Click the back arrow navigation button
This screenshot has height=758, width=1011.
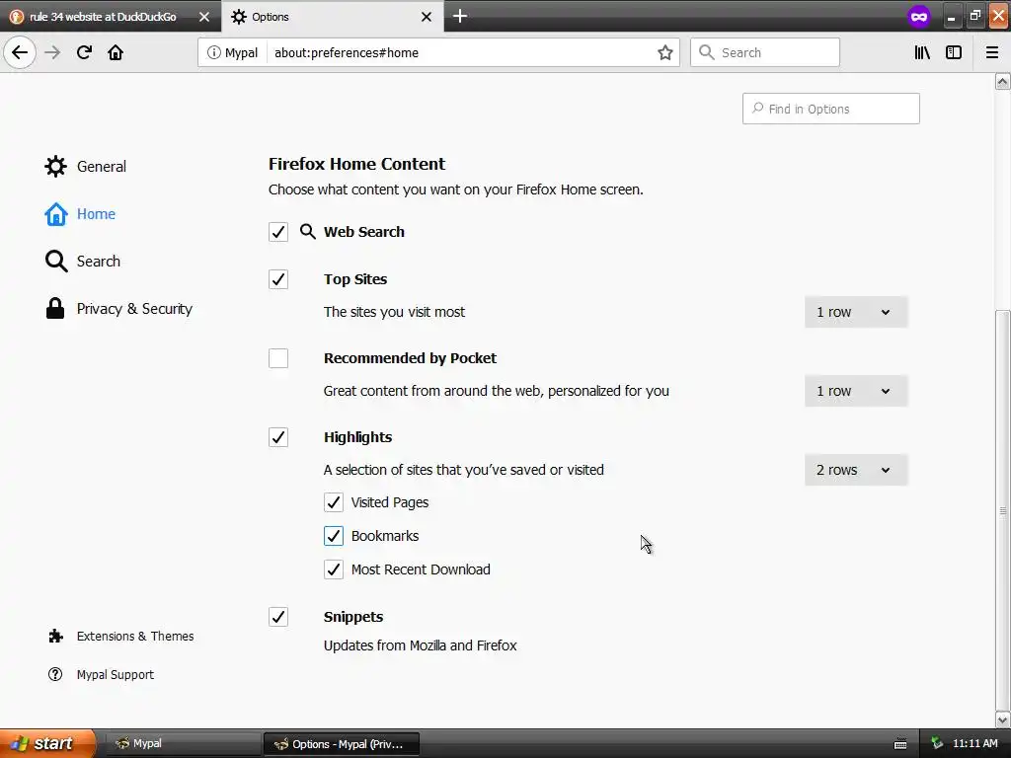point(20,52)
